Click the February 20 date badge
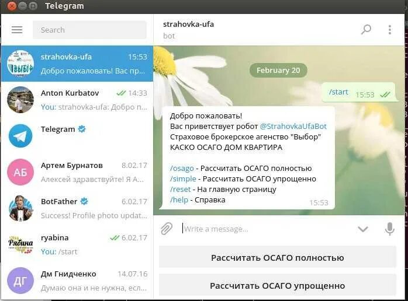Screen dimensions: 408x301 click(x=278, y=70)
